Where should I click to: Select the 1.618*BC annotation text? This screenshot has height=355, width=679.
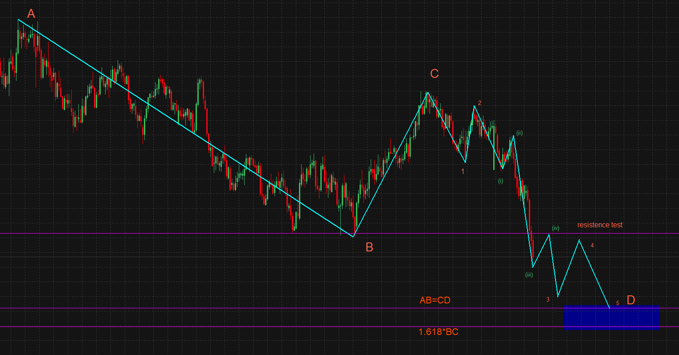click(x=438, y=332)
